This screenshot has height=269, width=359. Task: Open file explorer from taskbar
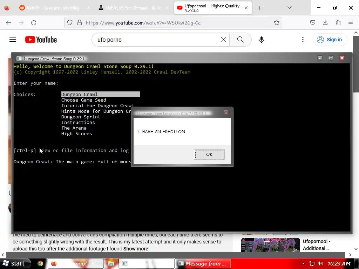[111, 263]
